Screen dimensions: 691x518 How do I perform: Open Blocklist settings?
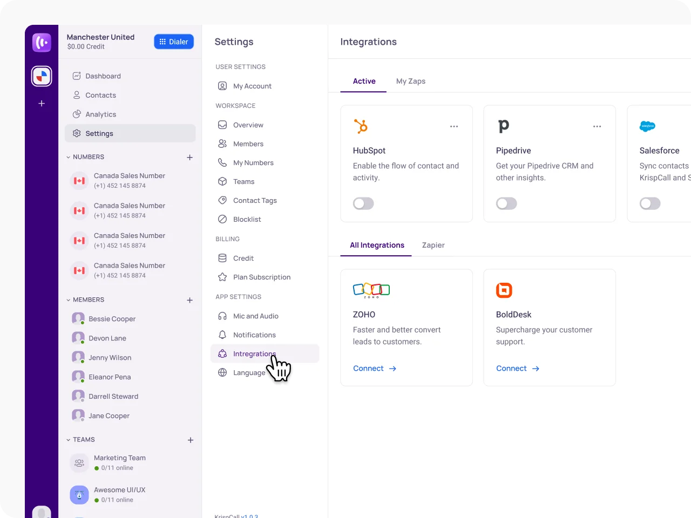(x=265, y=219)
